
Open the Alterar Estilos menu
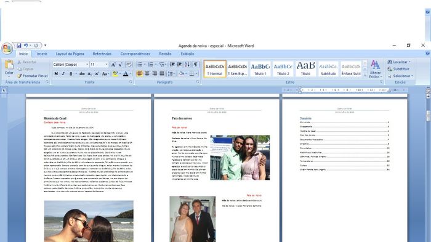pyautogui.click(x=375, y=69)
